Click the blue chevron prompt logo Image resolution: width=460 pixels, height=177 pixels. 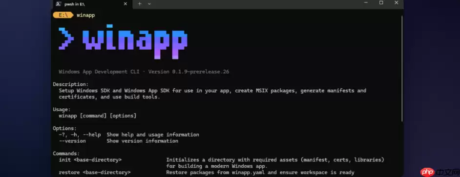click(x=66, y=39)
